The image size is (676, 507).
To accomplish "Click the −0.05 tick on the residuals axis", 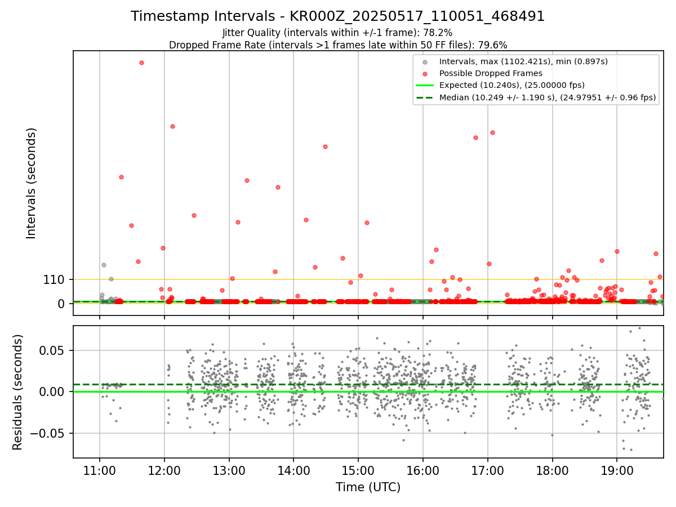I will pos(49,434).
